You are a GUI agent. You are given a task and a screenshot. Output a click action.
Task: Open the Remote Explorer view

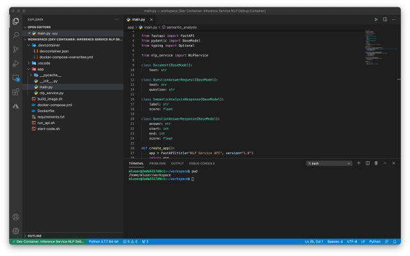[15, 78]
